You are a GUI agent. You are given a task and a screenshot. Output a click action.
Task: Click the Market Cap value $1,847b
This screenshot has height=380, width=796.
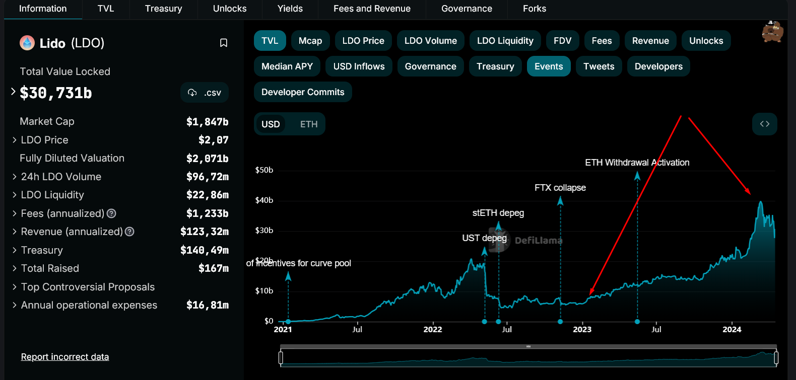pos(208,122)
